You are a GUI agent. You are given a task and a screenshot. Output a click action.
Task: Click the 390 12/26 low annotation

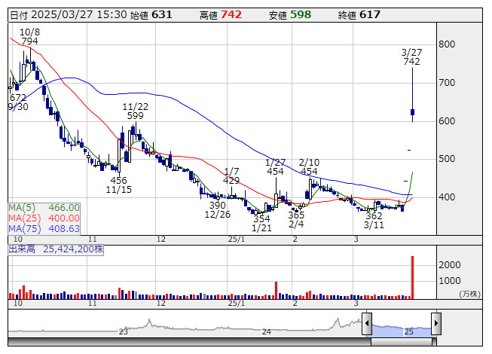(x=218, y=210)
